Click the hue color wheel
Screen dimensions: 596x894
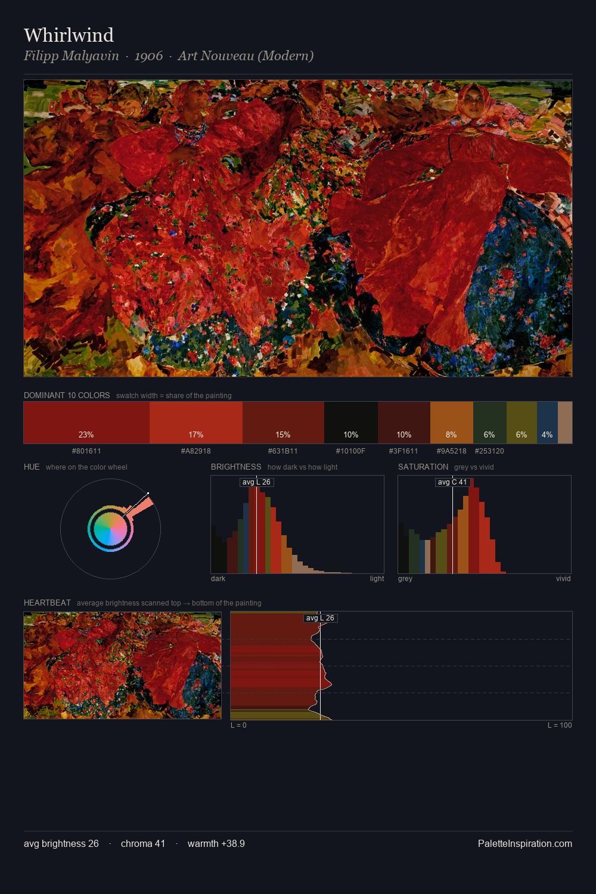coord(110,529)
